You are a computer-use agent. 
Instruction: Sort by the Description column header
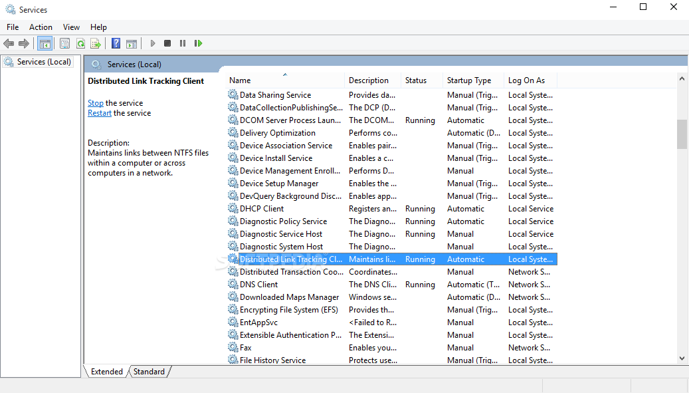coord(373,80)
